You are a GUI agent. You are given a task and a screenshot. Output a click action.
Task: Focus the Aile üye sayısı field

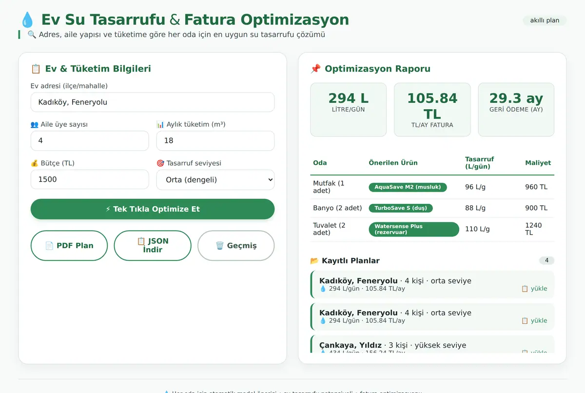tap(90, 140)
